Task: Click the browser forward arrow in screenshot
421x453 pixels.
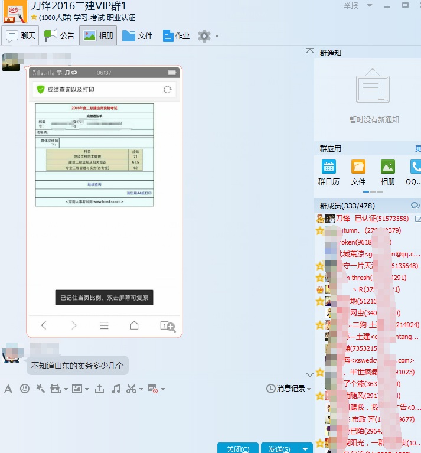Action: (74, 325)
